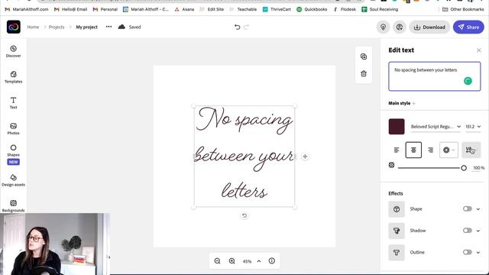Expand Shadow effect options
This screenshot has width=489, height=275.
coord(478,231)
